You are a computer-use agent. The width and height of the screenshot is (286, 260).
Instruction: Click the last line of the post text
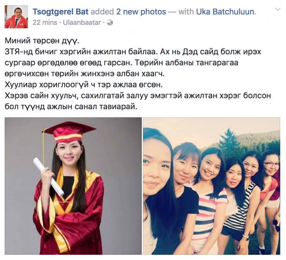[71, 107]
